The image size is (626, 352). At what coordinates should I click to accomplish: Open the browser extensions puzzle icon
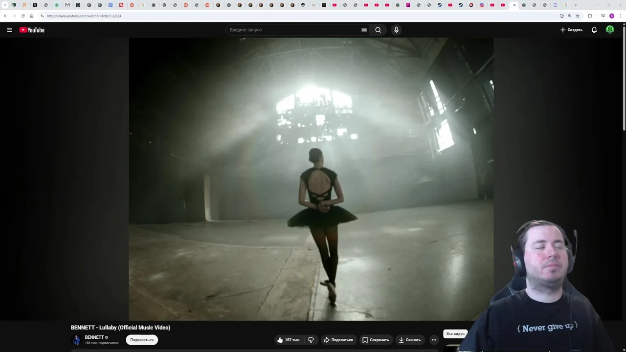(590, 16)
